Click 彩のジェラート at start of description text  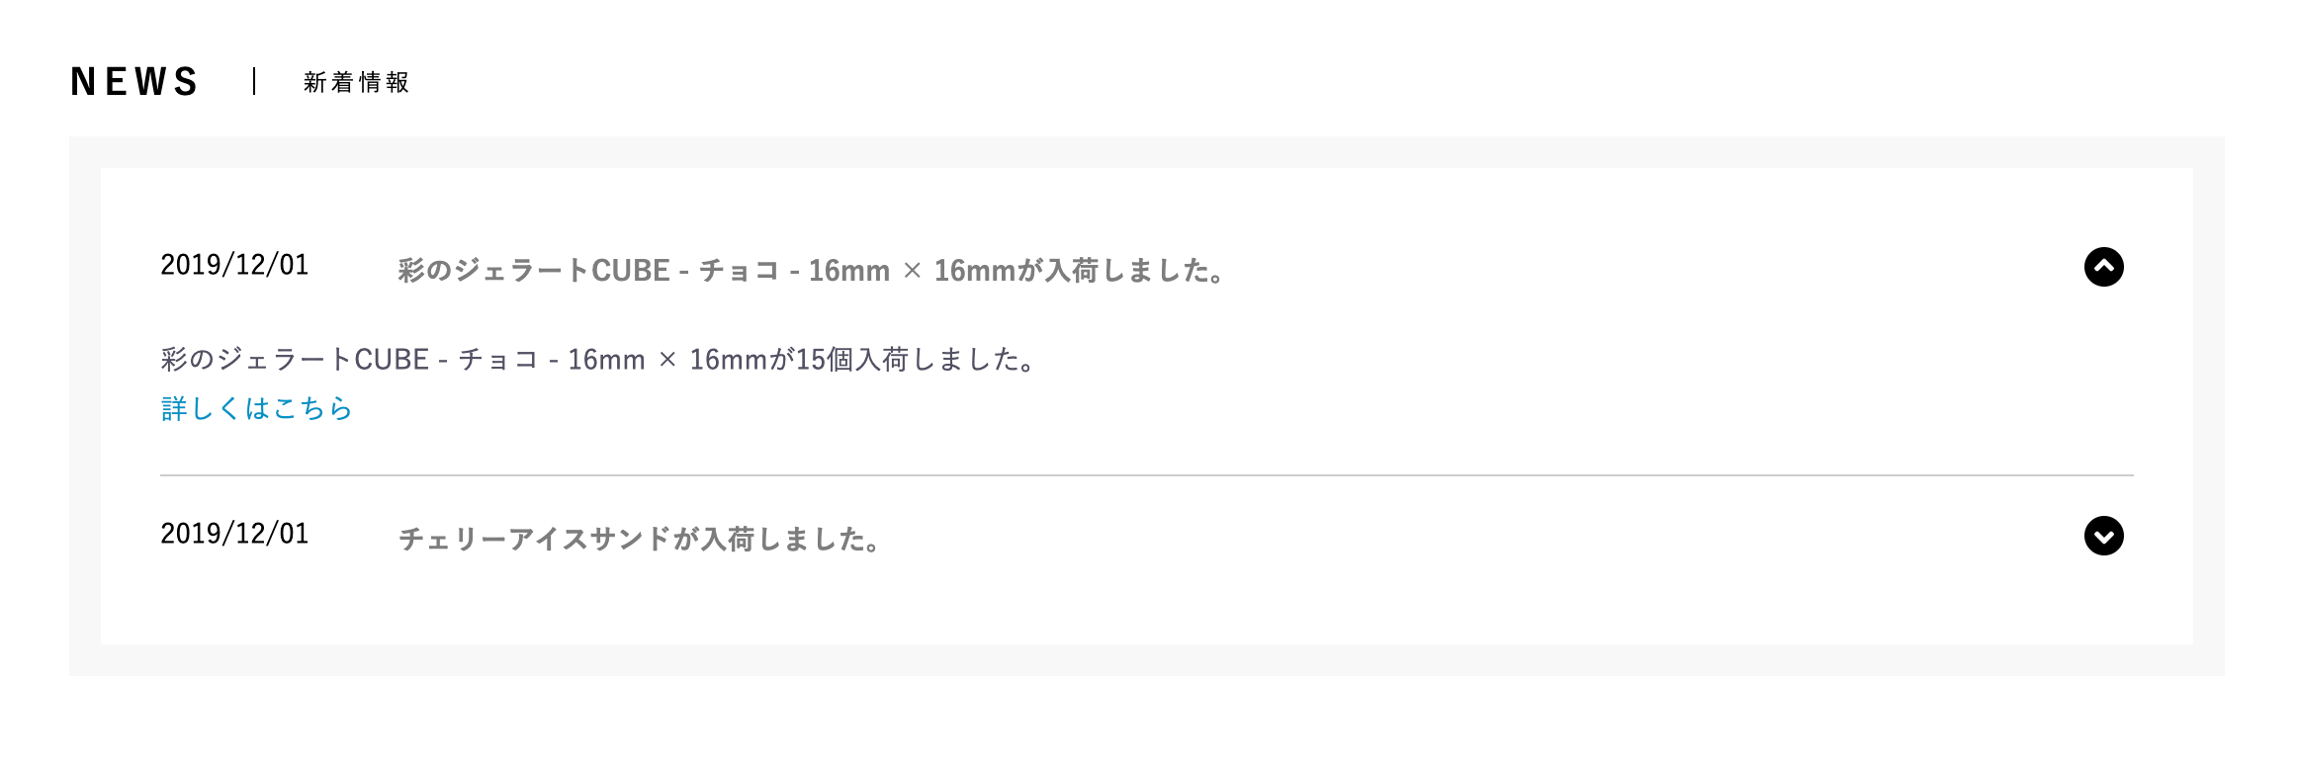click(256, 359)
